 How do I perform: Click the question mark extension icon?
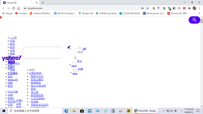158,8
